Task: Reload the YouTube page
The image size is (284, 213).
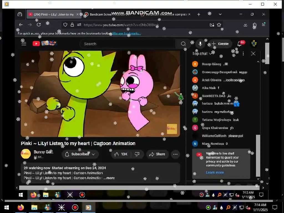Action: [x=39, y=25]
